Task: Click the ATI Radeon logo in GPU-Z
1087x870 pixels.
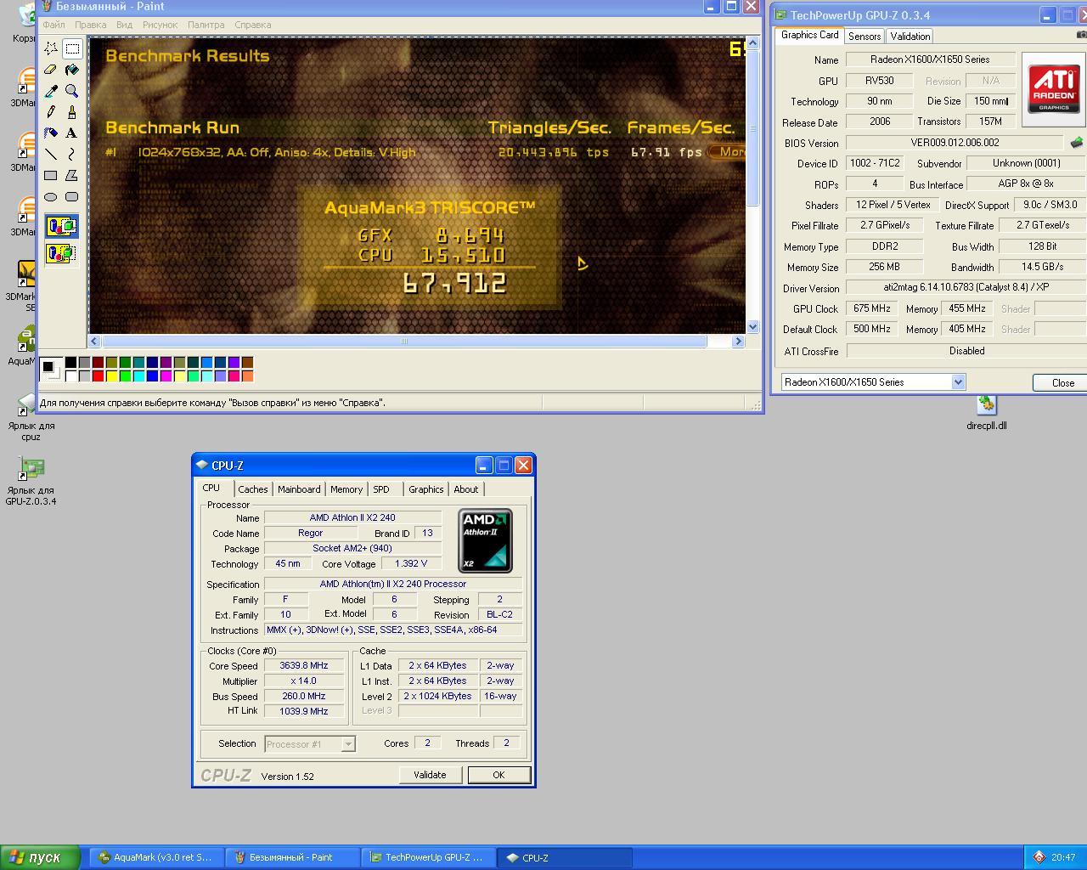Action: point(1054,88)
